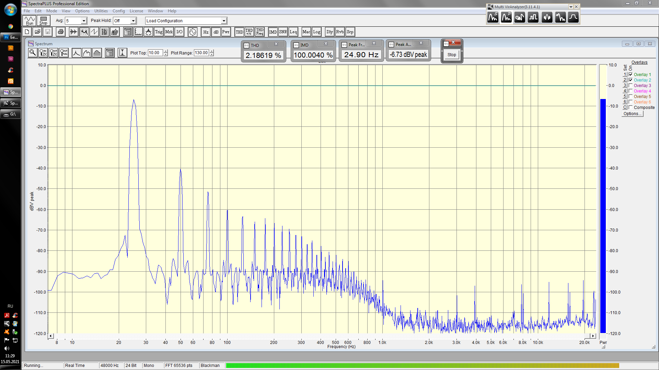Click the signal generator sine icon
Viewport: 659px width, 370px height.
[x=193, y=32]
